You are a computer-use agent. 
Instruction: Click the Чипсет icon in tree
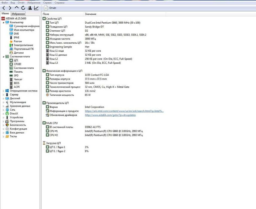tap(11, 79)
